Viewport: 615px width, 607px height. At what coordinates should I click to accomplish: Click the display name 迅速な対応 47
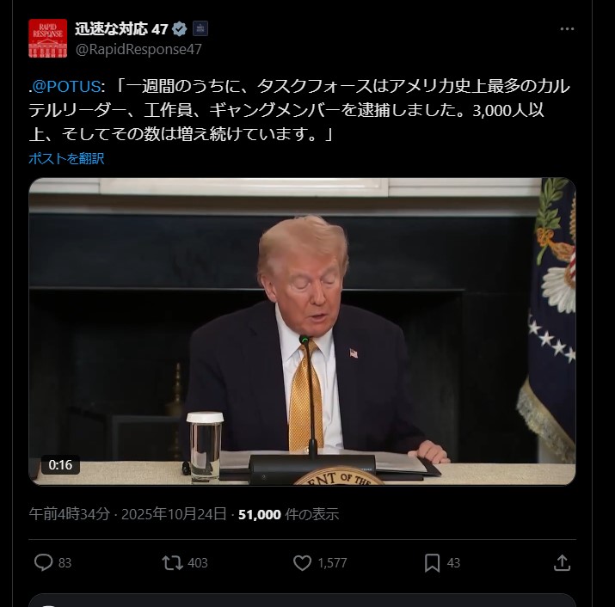click(121, 29)
